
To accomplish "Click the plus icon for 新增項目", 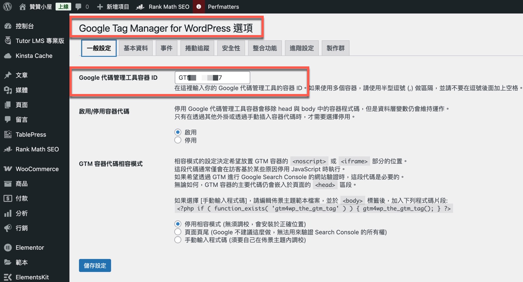I will pos(100,7).
